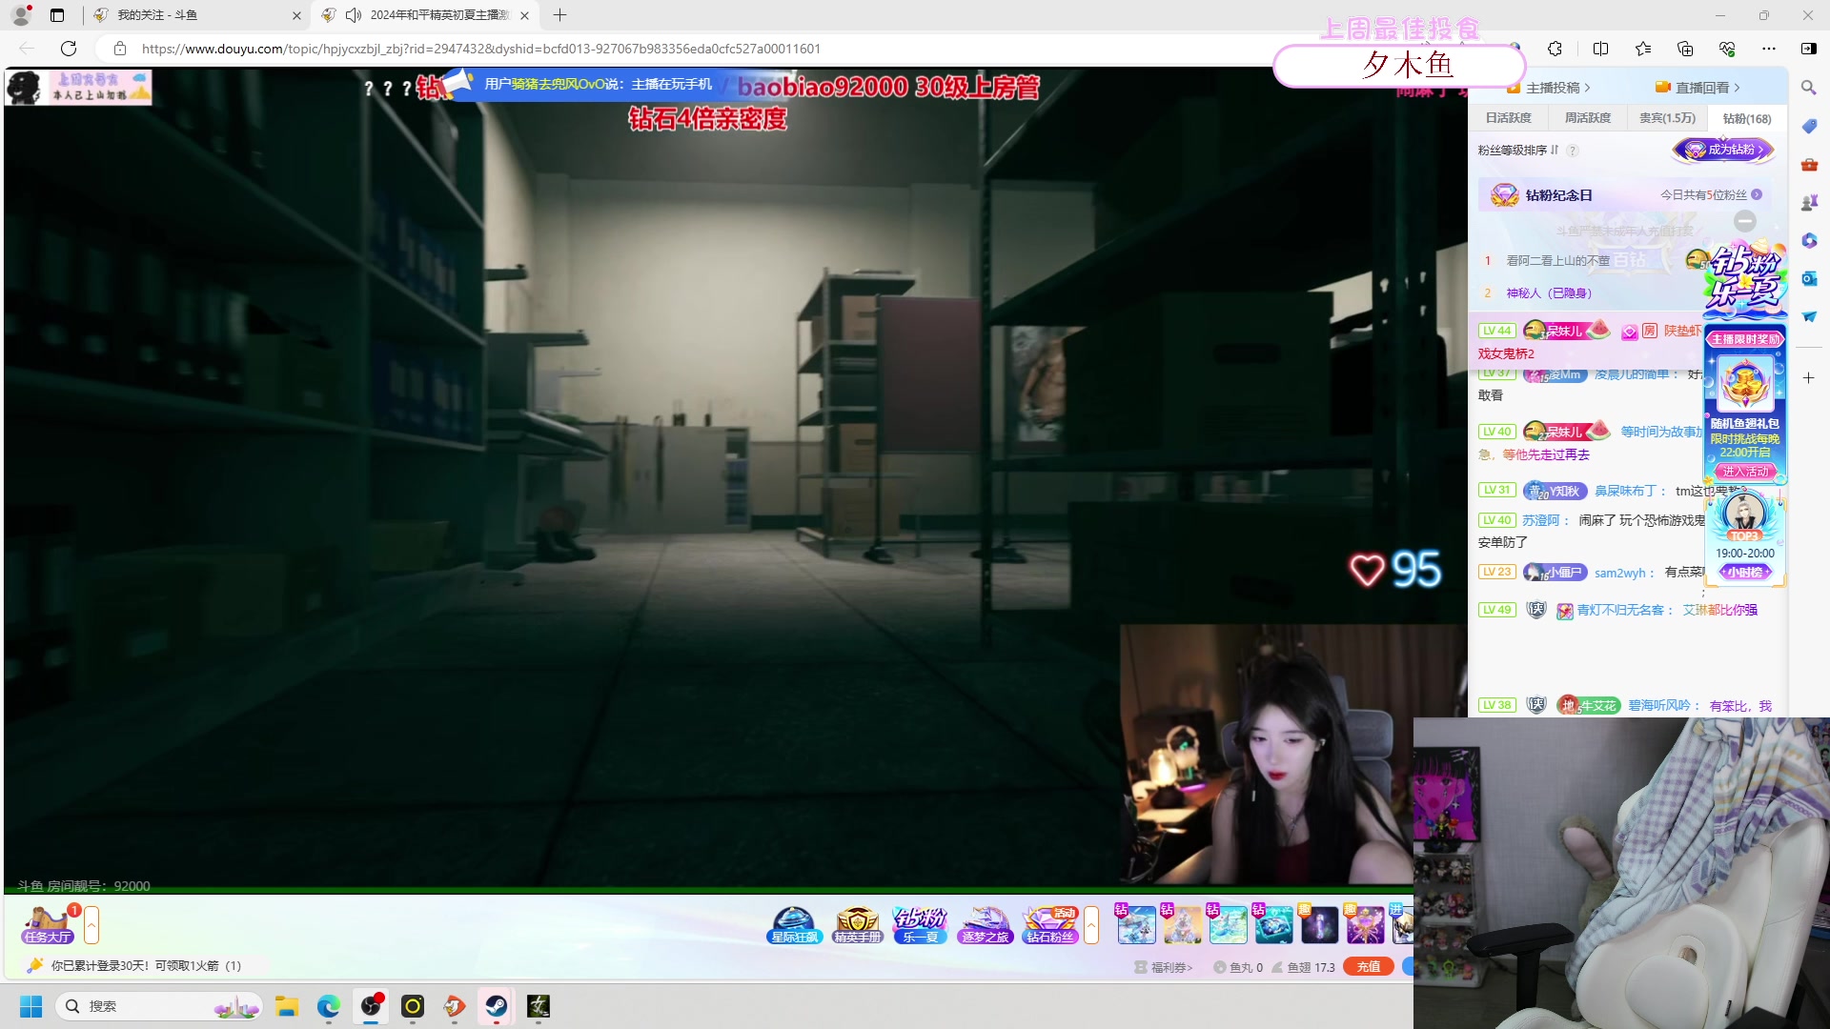Screen dimensions: 1830x1029
Task: Switch to the 贵宾(1.5万) tab
Action: tap(1667, 118)
